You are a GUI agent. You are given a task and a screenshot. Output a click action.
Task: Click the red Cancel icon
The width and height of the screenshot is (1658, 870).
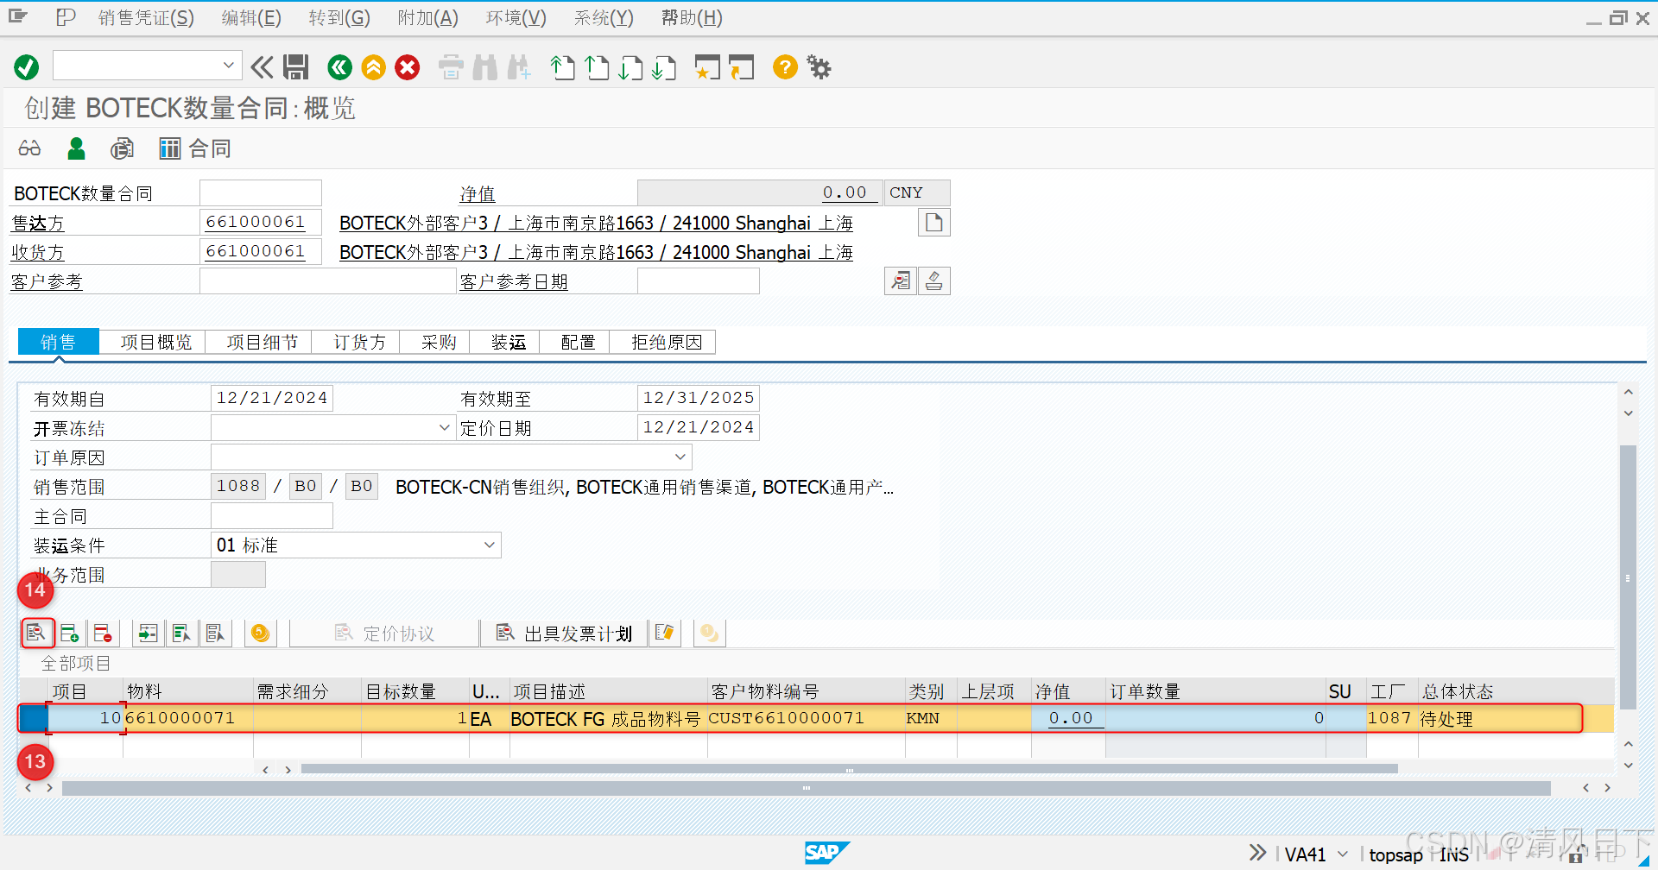pyautogui.click(x=407, y=67)
